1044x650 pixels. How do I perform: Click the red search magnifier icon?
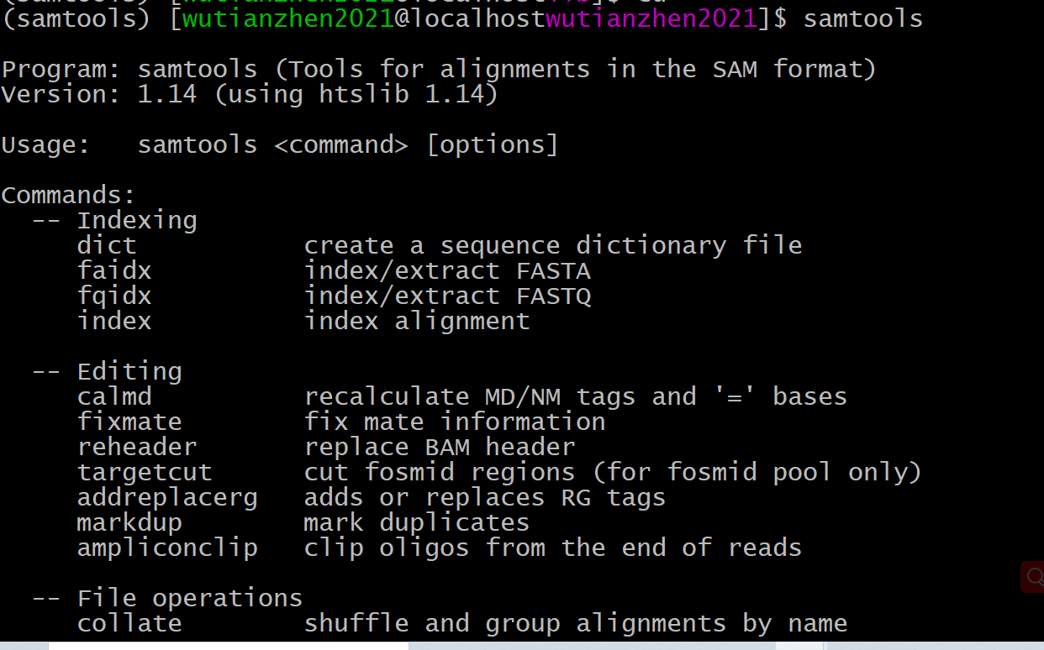click(1033, 577)
